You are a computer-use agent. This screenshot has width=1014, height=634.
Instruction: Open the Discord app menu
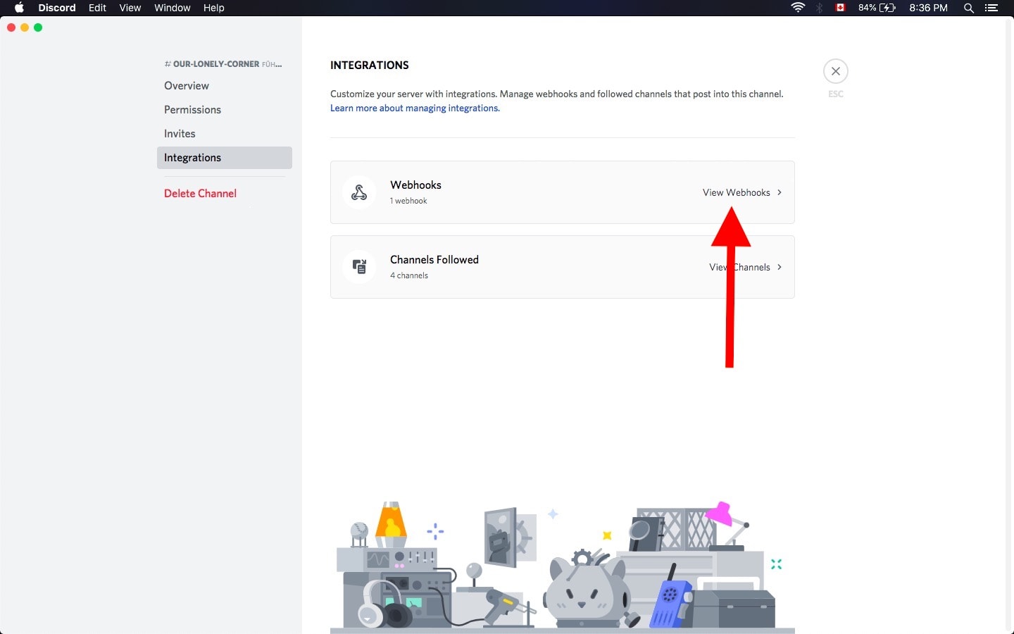click(57, 8)
